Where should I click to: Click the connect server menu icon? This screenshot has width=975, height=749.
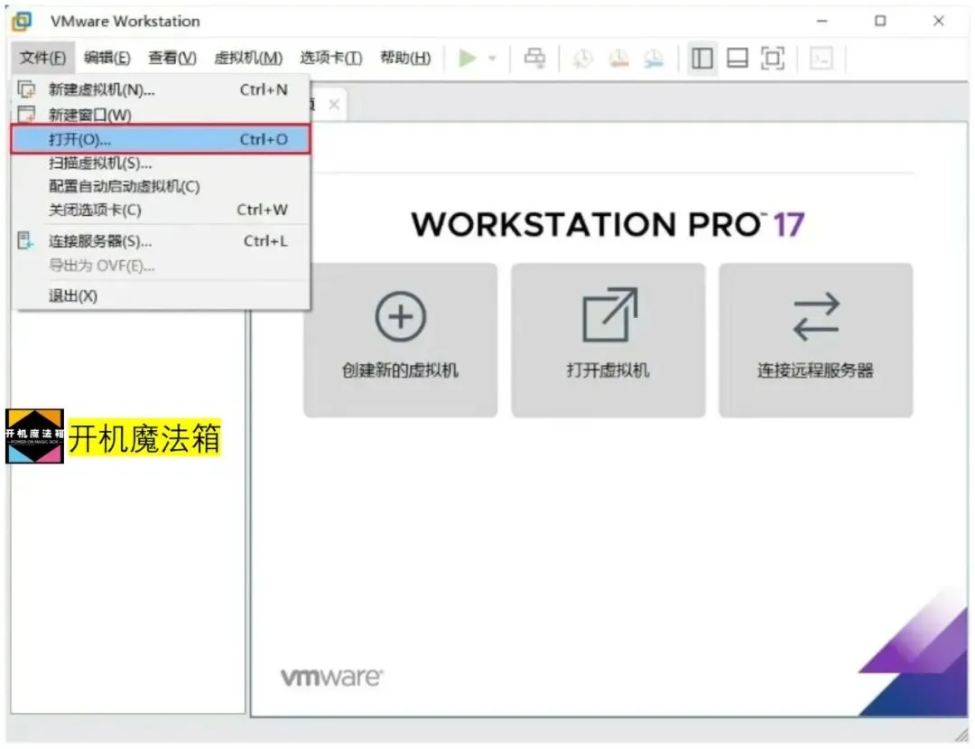tap(25, 240)
